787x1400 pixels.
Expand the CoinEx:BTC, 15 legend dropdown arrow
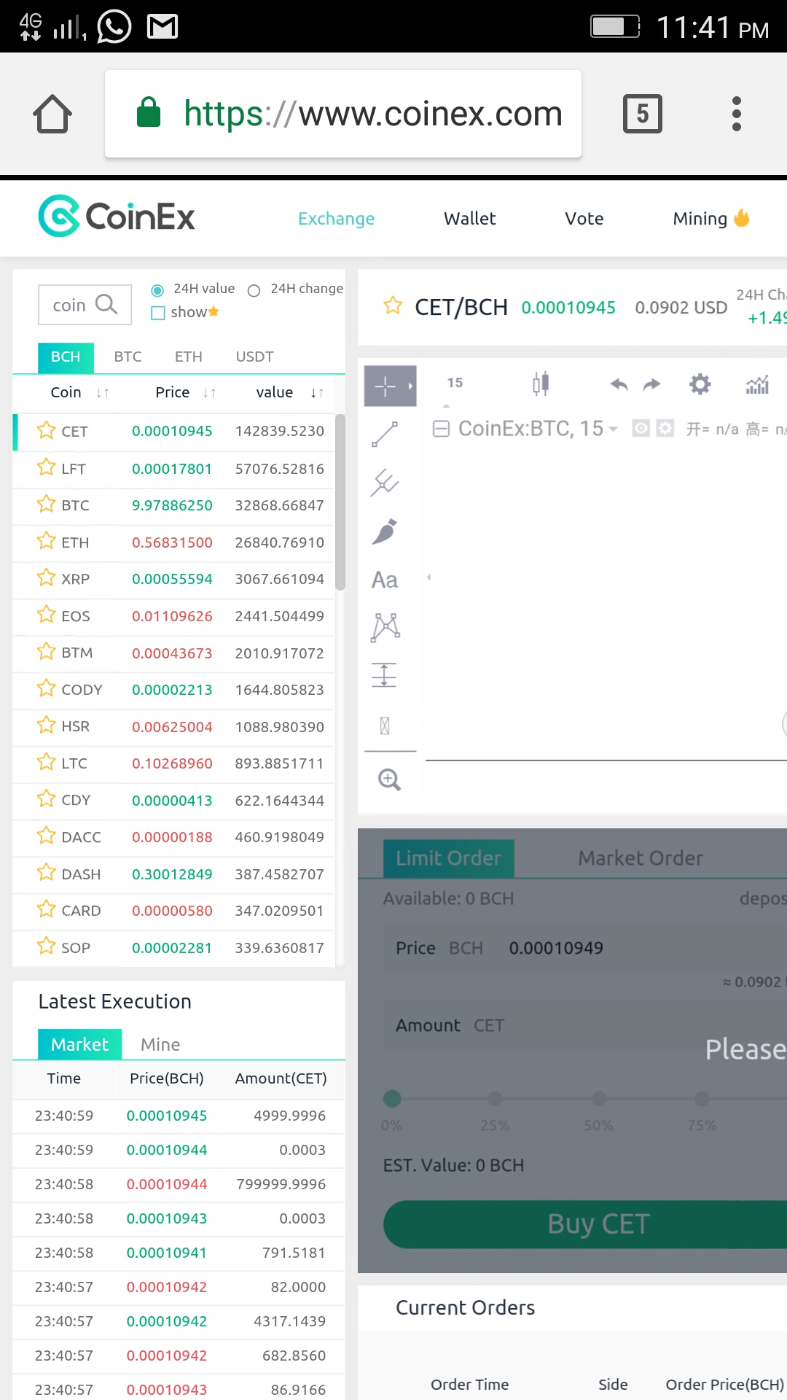point(614,429)
